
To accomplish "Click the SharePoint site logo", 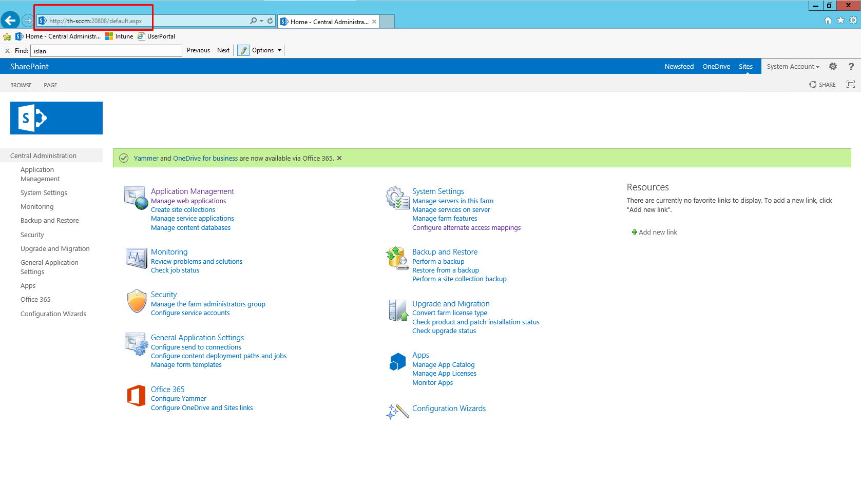I will click(56, 118).
